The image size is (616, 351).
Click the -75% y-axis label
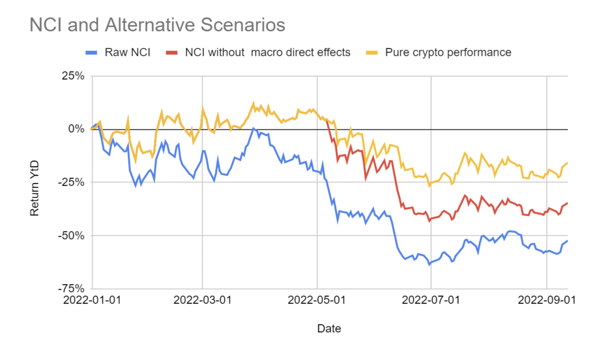point(71,289)
